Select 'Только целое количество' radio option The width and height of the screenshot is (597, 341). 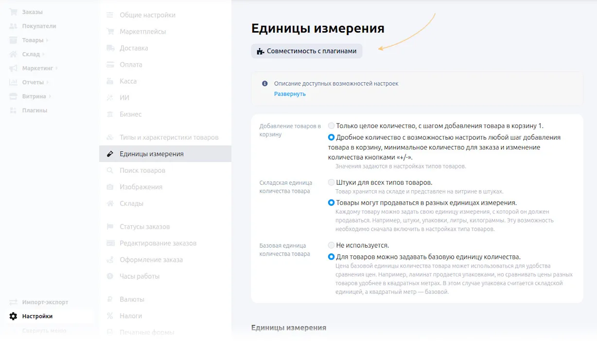(x=332, y=126)
